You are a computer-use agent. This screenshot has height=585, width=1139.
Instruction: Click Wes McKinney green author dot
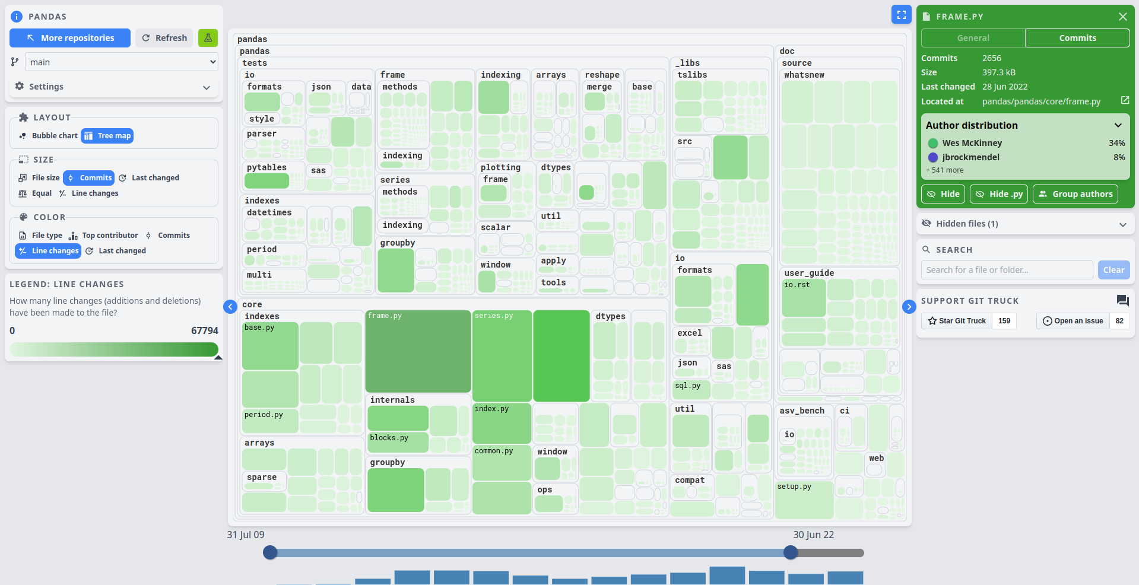(932, 143)
